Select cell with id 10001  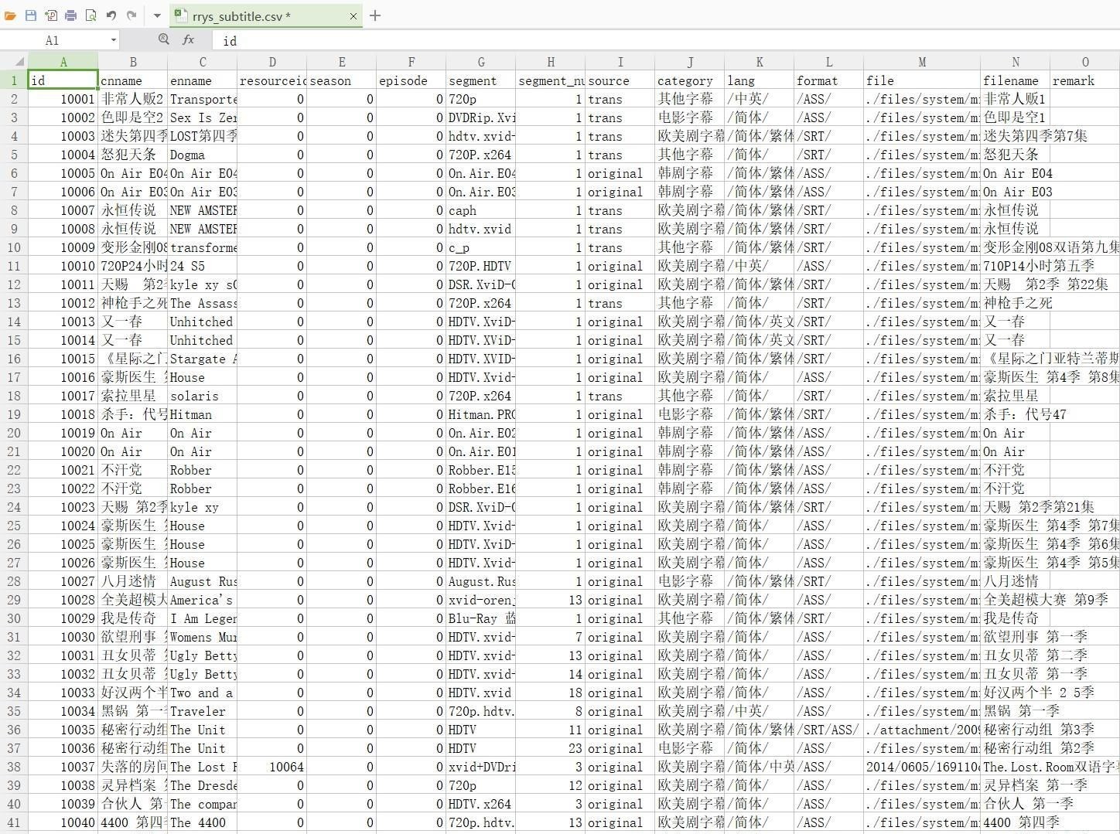63,99
